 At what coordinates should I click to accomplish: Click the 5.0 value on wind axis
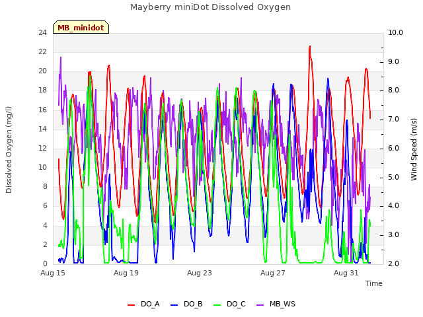click(x=394, y=178)
